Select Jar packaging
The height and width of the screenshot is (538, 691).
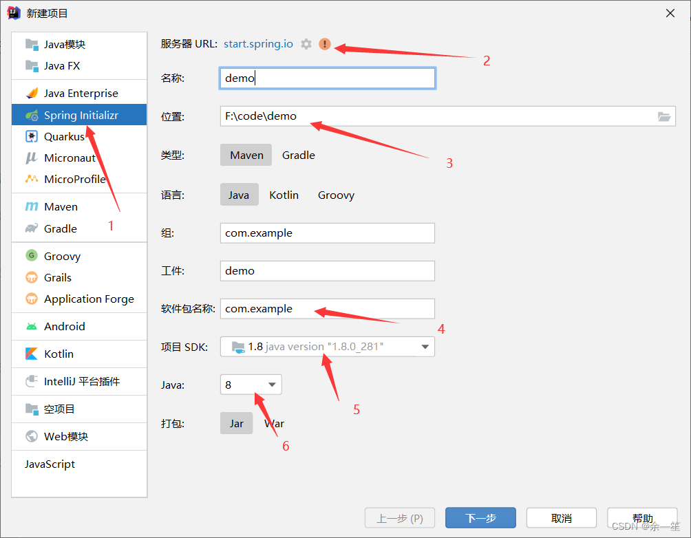click(237, 423)
